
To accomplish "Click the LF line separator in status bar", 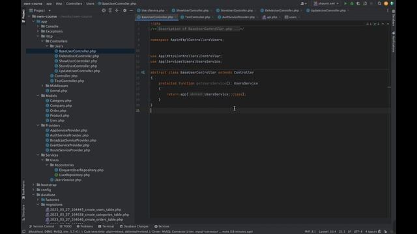I will coord(349,231).
